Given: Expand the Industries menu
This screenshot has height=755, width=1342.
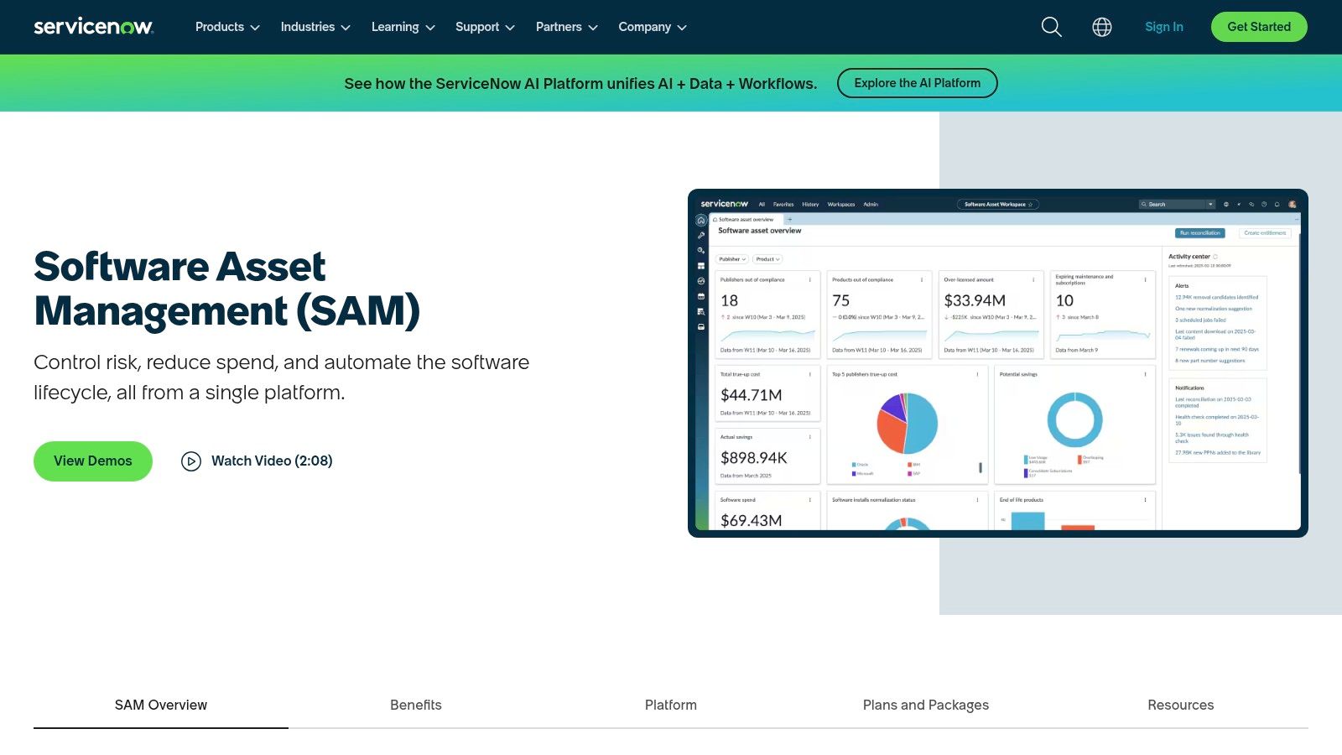Looking at the screenshot, I should coord(315,27).
